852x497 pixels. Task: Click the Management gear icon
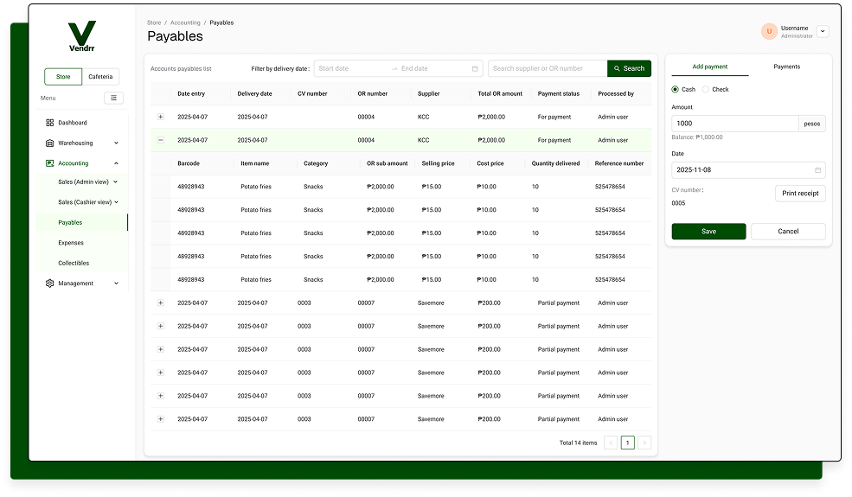(x=50, y=284)
